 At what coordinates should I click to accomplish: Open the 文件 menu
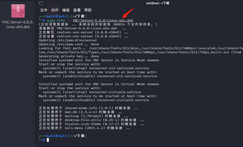pyautogui.click(x=44, y=10)
